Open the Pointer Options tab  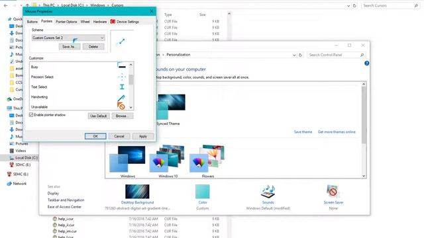pyautogui.click(x=66, y=22)
